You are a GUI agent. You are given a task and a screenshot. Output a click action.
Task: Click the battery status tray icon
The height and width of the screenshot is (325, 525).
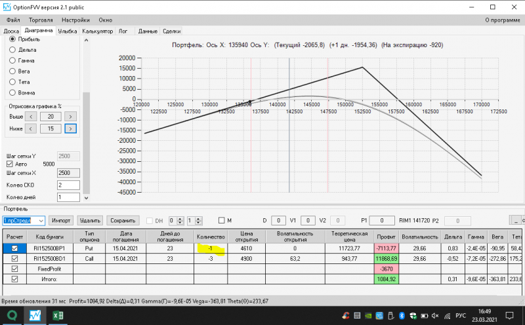pyautogui.click(x=424, y=316)
